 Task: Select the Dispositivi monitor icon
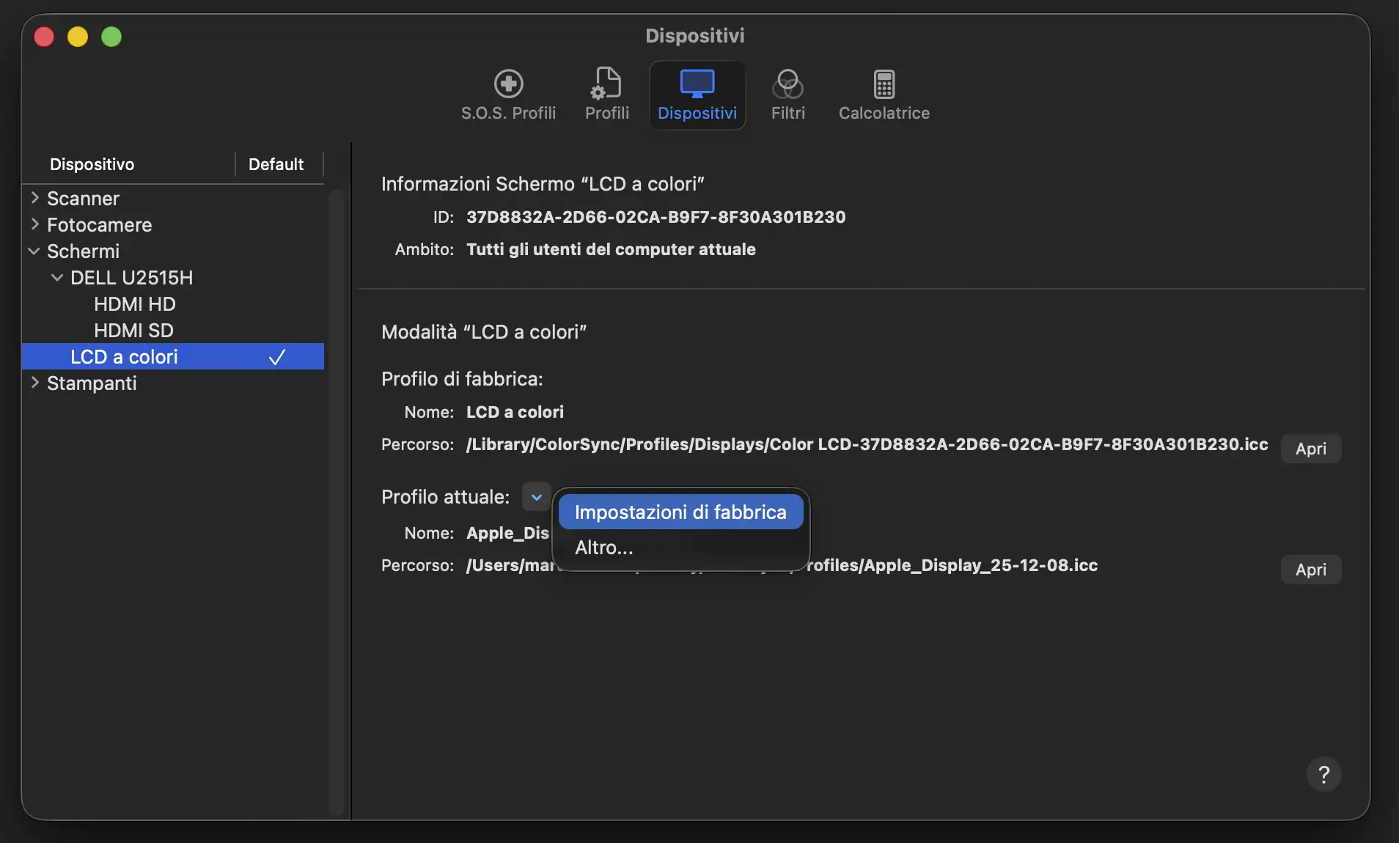[x=697, y=84]
